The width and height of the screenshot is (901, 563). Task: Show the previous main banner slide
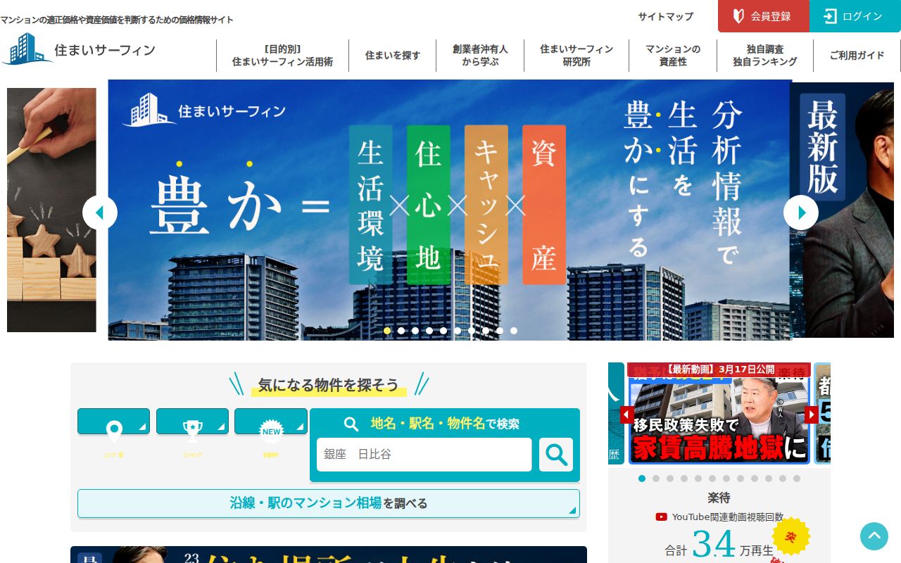point(100,213)
